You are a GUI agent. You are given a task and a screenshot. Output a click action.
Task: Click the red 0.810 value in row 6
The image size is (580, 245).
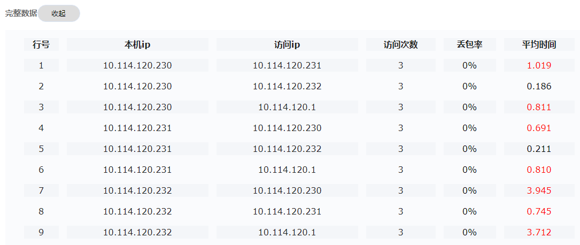click(x=539, y=170)
